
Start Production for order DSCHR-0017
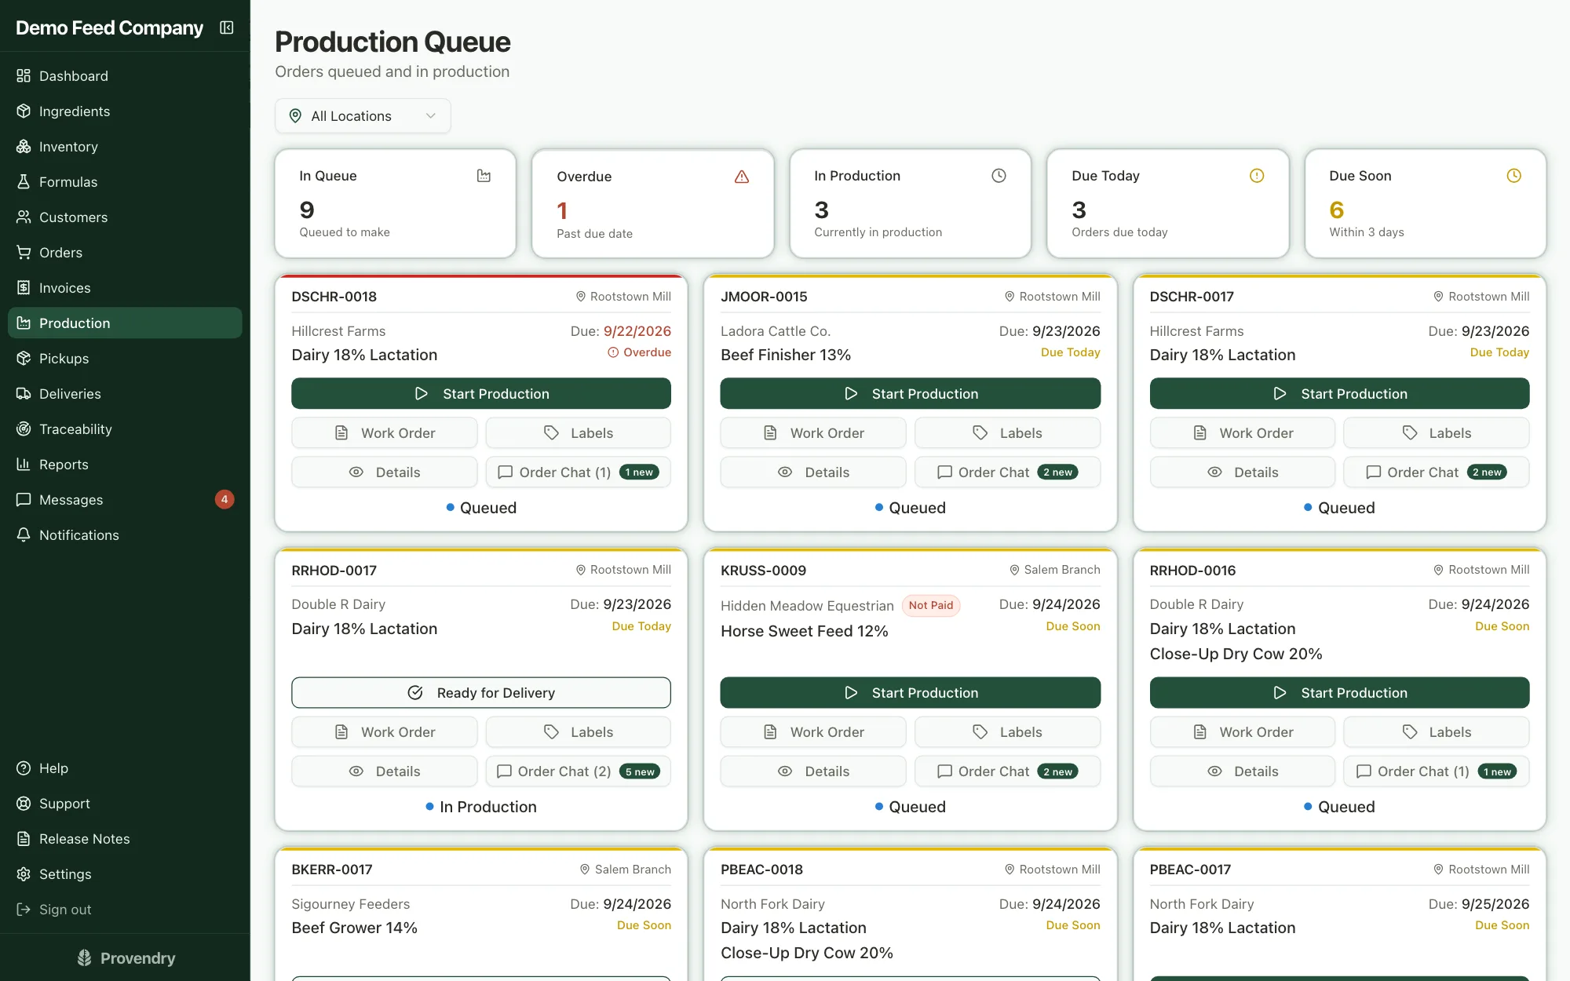coord(1339,394)
